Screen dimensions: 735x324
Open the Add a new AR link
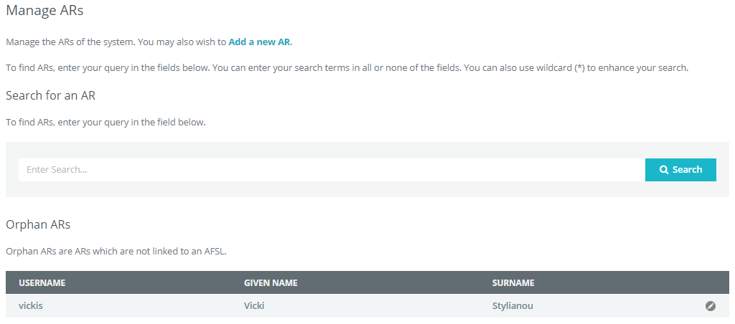(260, 42)
